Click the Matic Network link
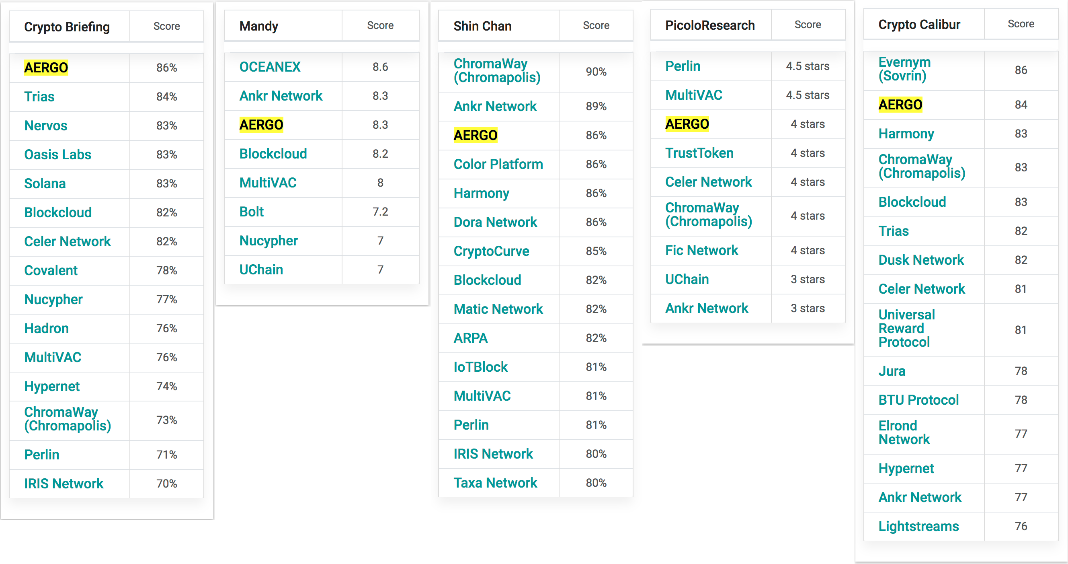1068x564 pixels. click(498, 309)
